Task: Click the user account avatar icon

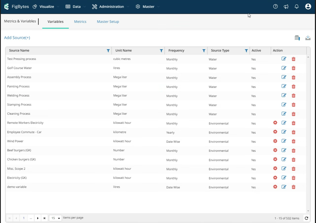Action: click(308, 6)
